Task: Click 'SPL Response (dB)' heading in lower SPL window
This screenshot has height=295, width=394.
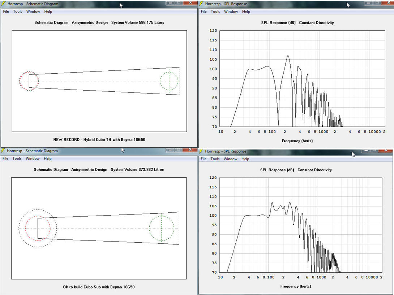Action: [x=277, y=170]
